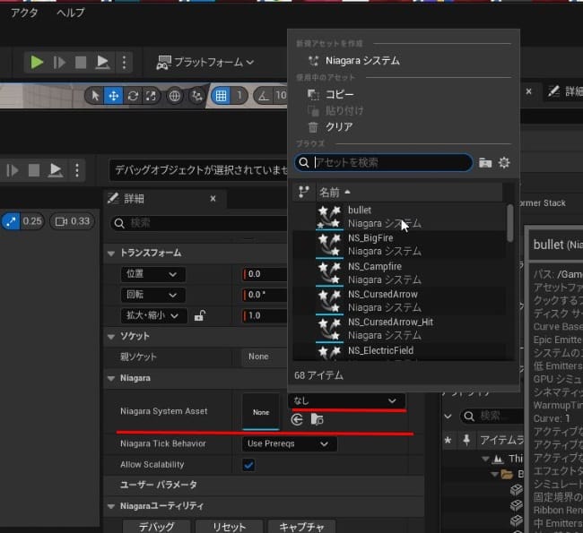Open the なし asset dropdown

346,400
